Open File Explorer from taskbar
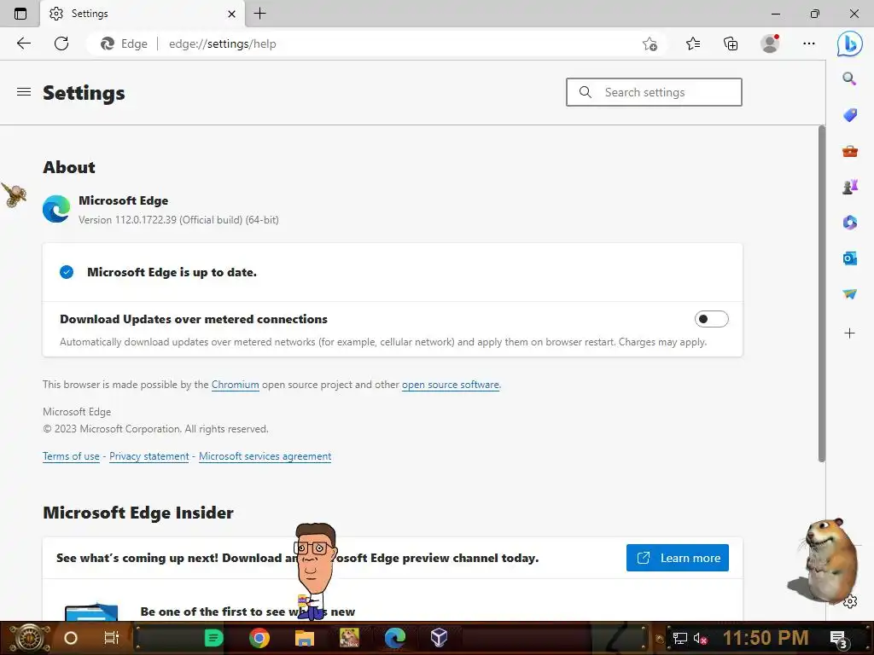Image resolution: width=874 pixels, height=655 pixels. [305, 638]
